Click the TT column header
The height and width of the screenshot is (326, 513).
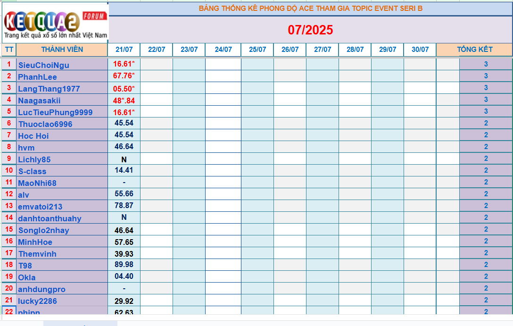point(9,50)
